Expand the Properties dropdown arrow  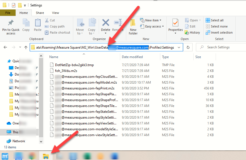click(175, 33)
